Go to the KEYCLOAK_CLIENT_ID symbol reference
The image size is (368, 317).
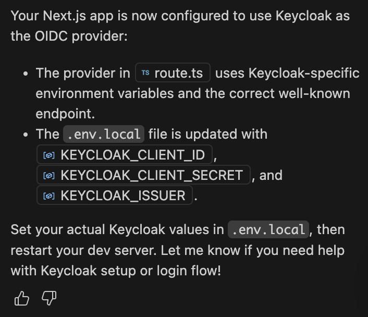coord(125,155)
